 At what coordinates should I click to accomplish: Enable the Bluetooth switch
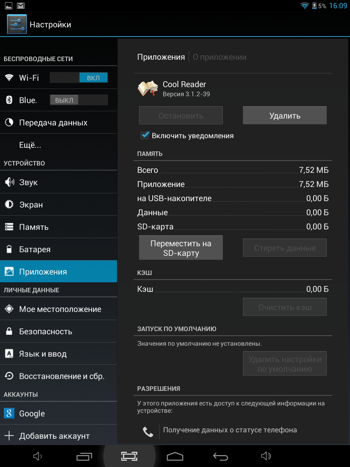(x=78, y=100)
